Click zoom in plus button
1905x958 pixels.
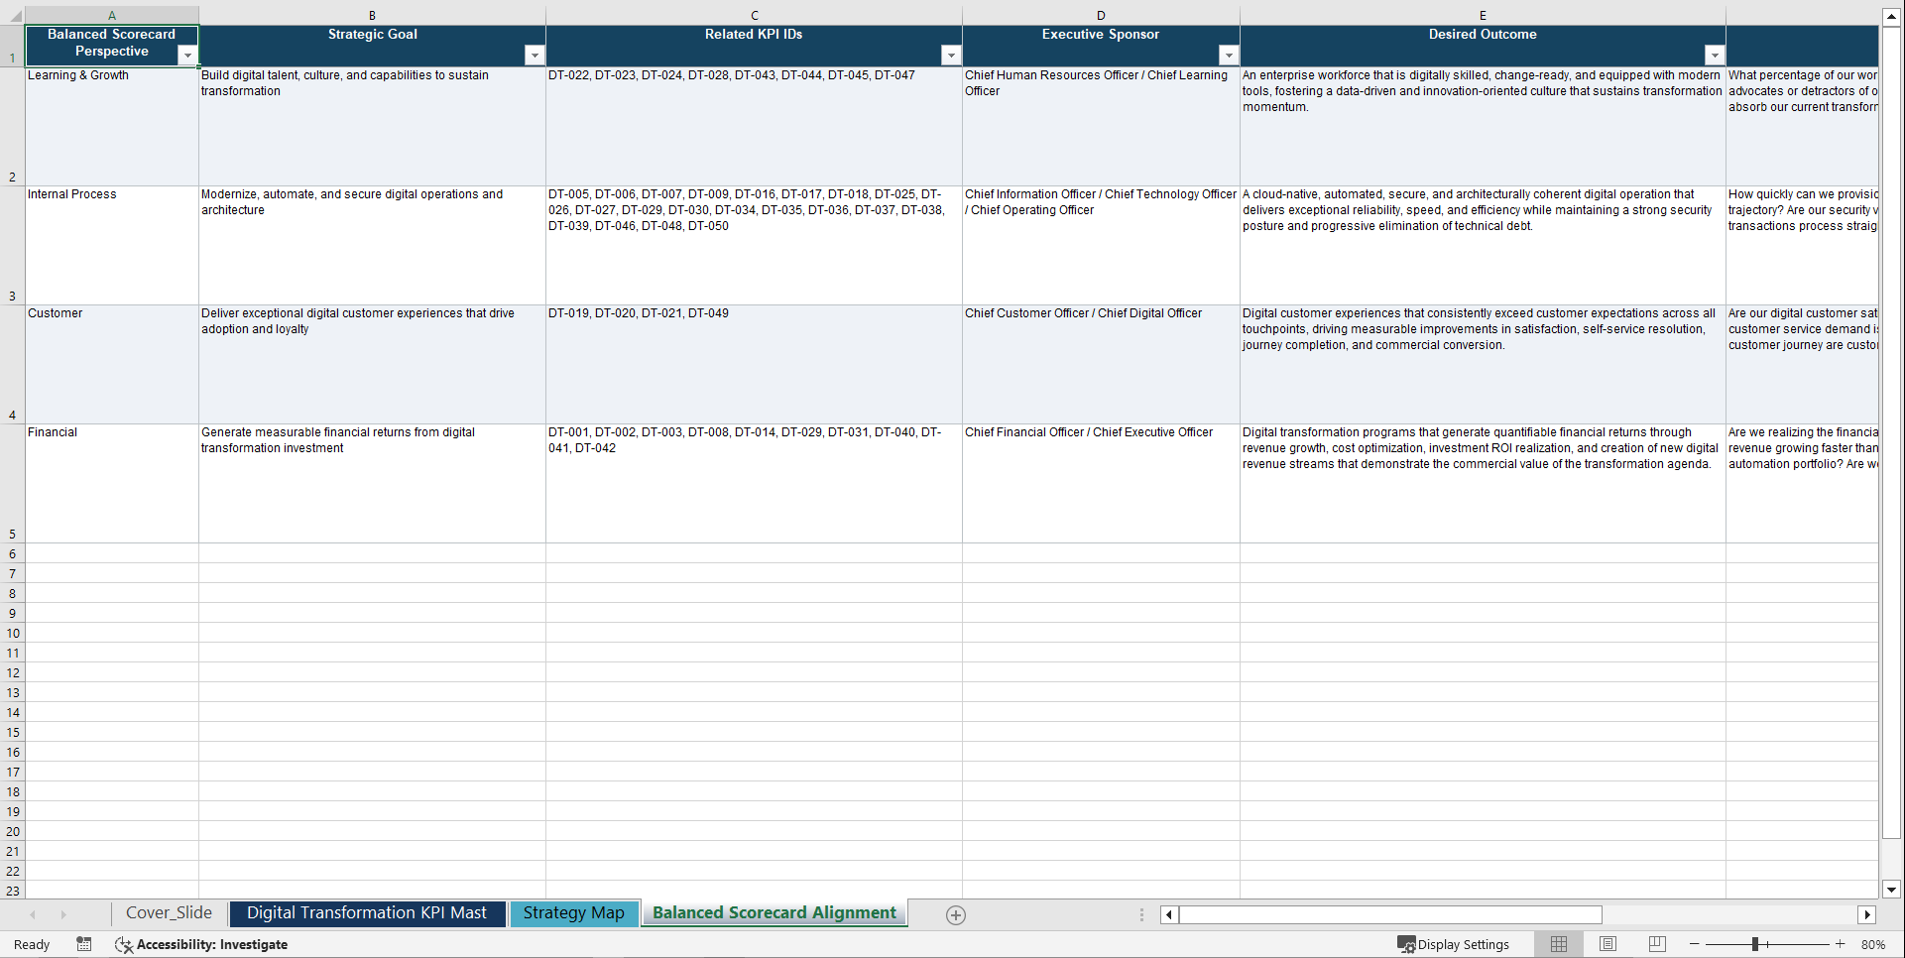[x=1841, y=944]
